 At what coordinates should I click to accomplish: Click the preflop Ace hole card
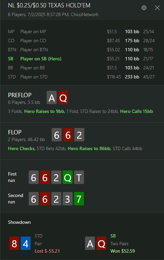(x=52, y=97)
